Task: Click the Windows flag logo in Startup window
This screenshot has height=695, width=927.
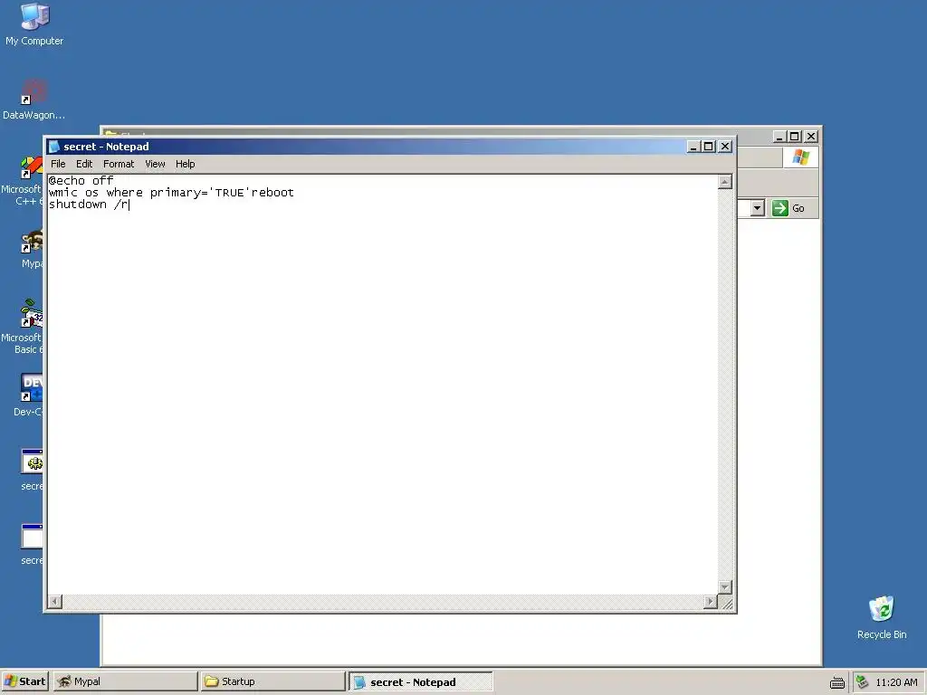Action: coord(801,157)
